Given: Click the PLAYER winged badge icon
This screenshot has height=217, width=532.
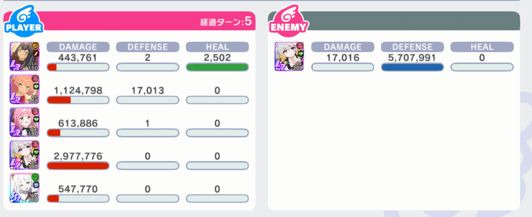Looking at the screenshot, I should tap(24, 22).
